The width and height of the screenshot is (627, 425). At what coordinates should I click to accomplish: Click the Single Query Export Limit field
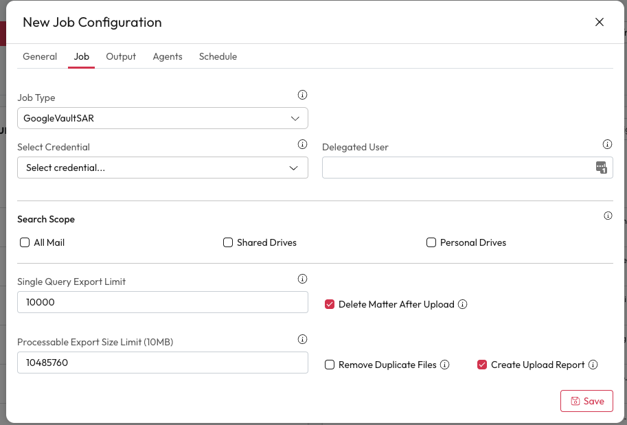coord(162,302)
